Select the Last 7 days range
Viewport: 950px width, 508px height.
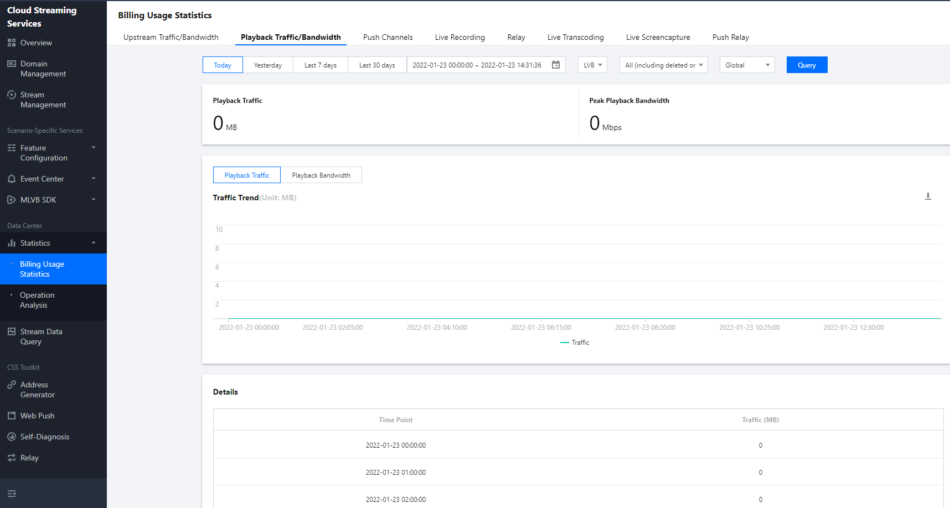click(320, 65)
